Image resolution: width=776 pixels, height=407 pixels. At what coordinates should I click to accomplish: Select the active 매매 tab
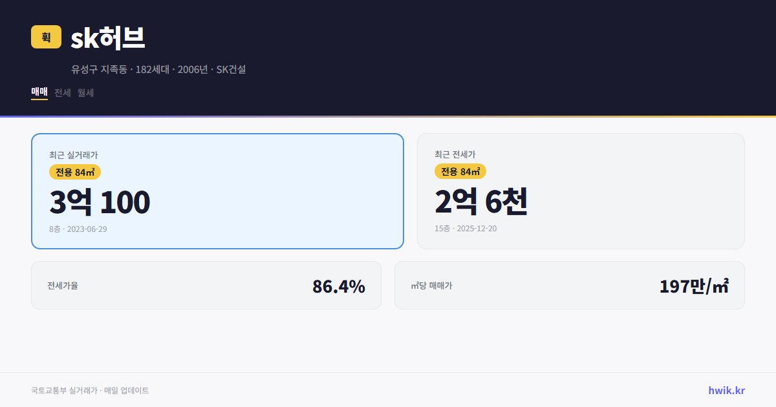pyautogui.click(x=38, y=92)
